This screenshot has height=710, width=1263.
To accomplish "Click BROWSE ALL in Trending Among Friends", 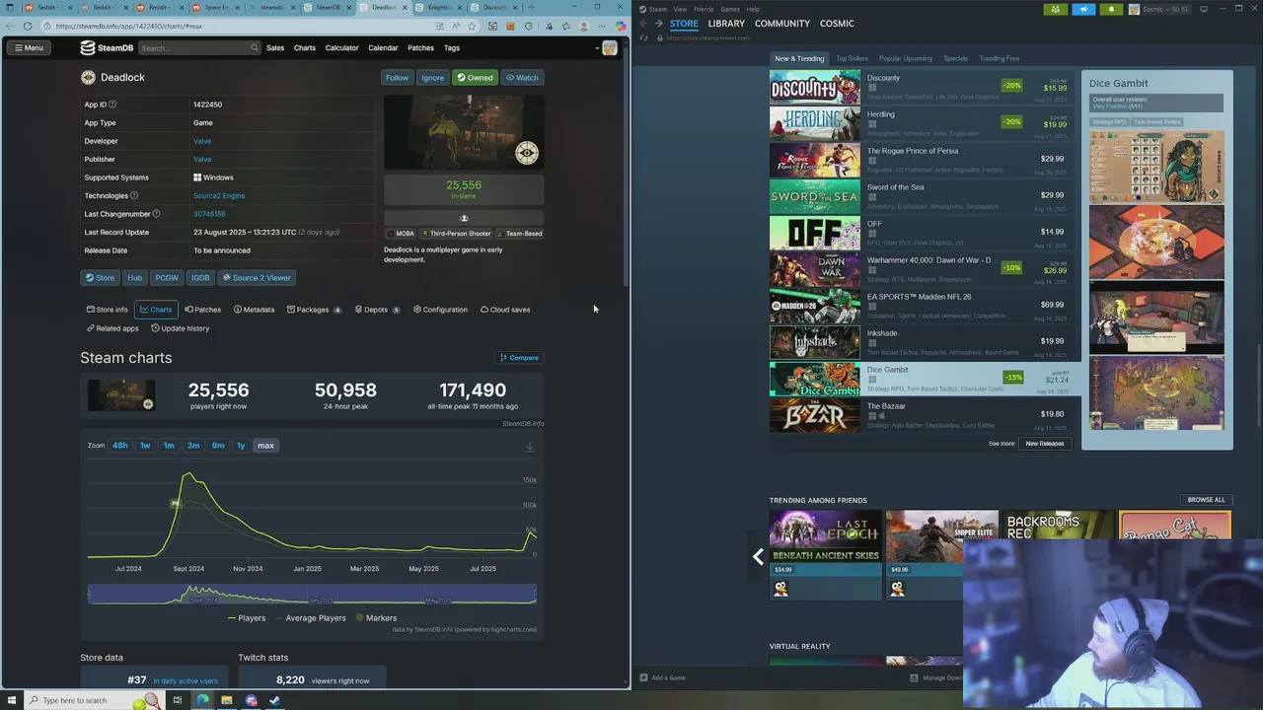I will click(x=1206, y=500).
